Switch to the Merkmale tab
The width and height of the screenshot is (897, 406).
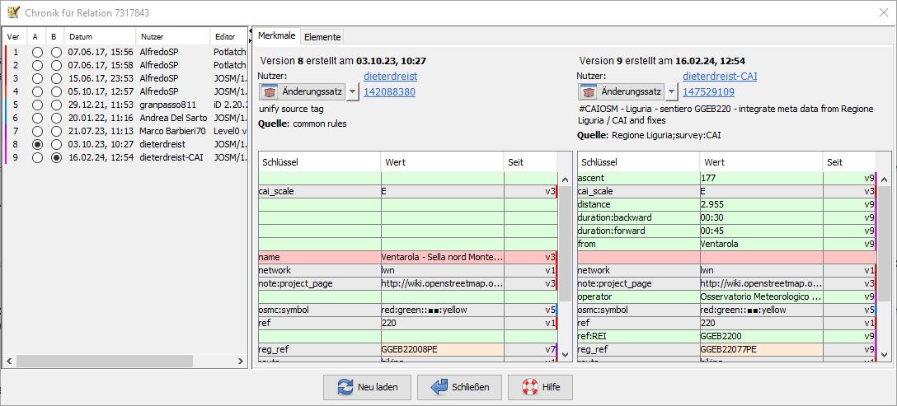tap(276, 36)
